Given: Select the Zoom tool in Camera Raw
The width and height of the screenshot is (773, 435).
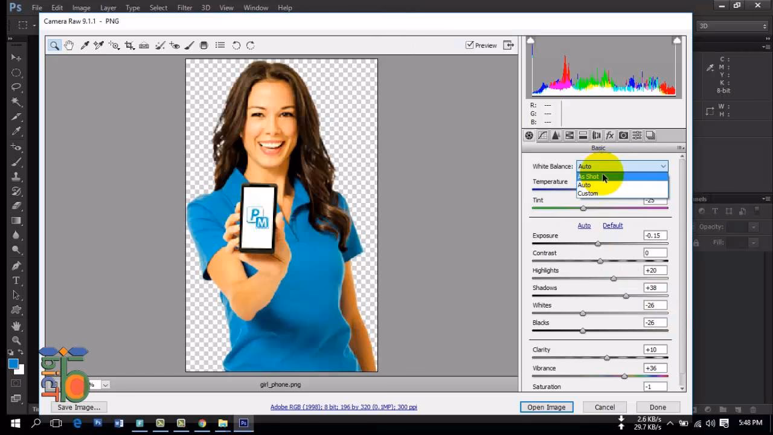Looking at the screenshot, I should tap(54, 45).
